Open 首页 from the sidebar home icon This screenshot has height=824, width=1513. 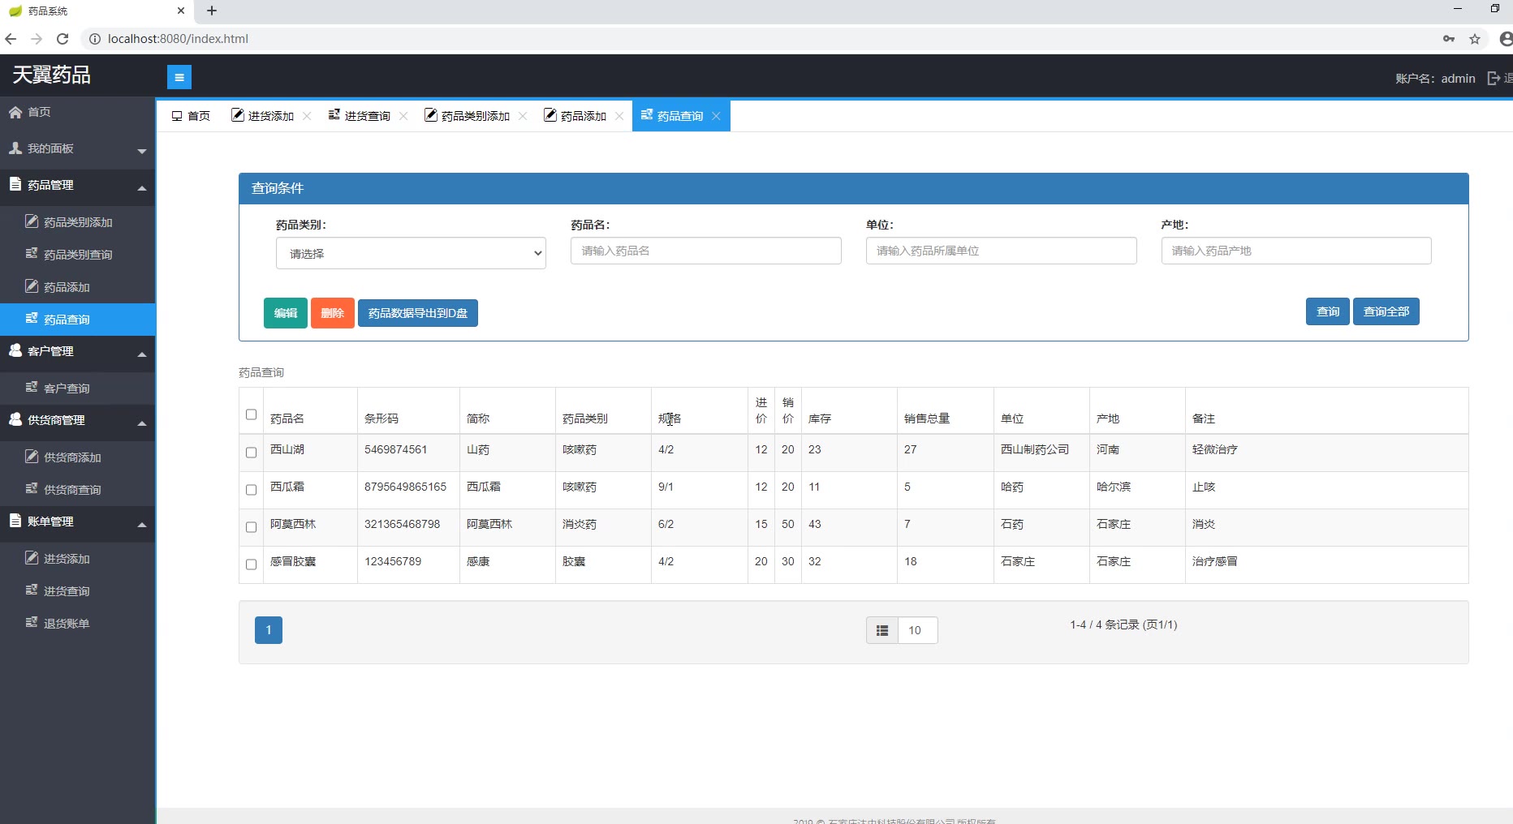pos(15,112)
